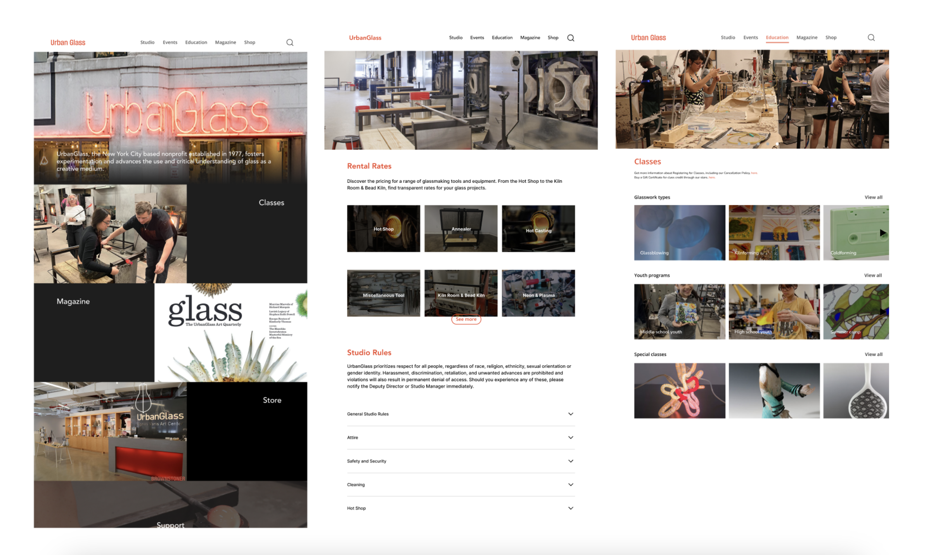Expand General Studio Rules accordion
The width and height of the screenshot is (931, 555).
click(x=571, y=414)
